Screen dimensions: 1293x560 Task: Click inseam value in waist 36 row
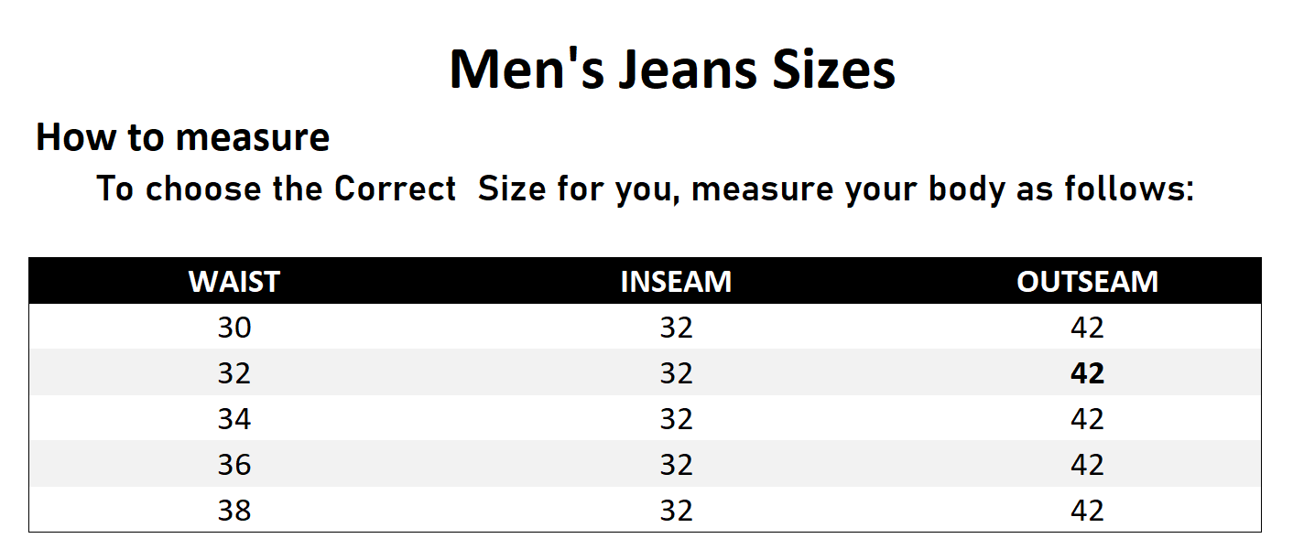pos(676,465)
